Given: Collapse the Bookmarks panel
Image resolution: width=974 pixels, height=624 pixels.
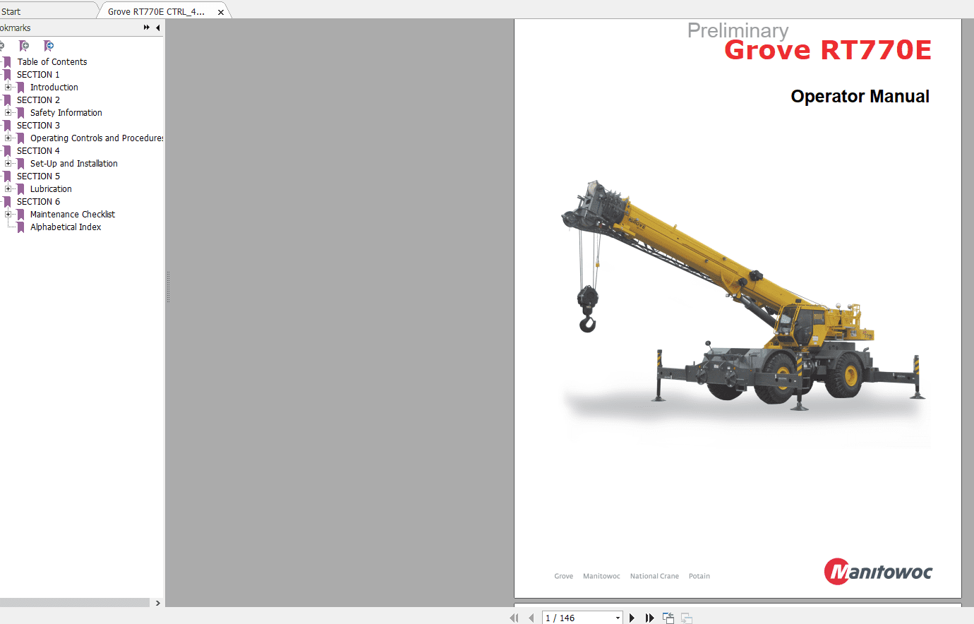Looking at the screenshot, I should (157, 28).
